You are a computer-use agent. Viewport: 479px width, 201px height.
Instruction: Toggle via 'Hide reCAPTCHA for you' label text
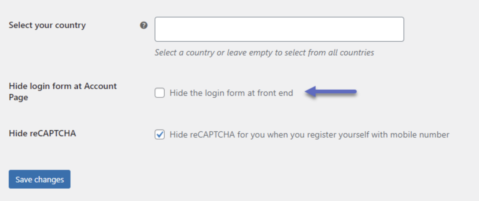click(x=309, y=135)
